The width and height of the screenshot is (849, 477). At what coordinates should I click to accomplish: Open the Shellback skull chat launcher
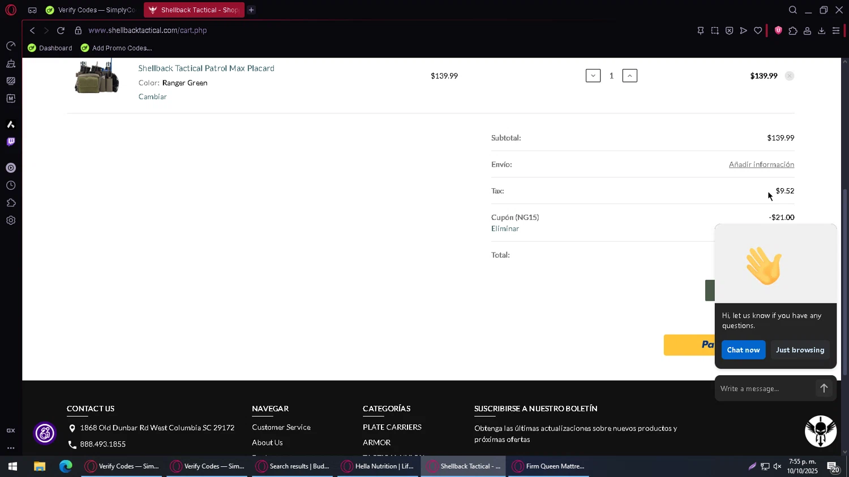(821, 431)
